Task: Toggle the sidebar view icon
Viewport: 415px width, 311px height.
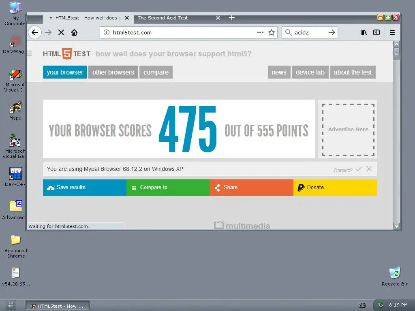Action: 376,32
